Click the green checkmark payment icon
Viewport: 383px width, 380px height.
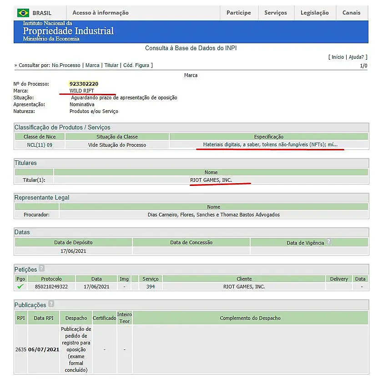pyautogui.click(x=20, y=286)
